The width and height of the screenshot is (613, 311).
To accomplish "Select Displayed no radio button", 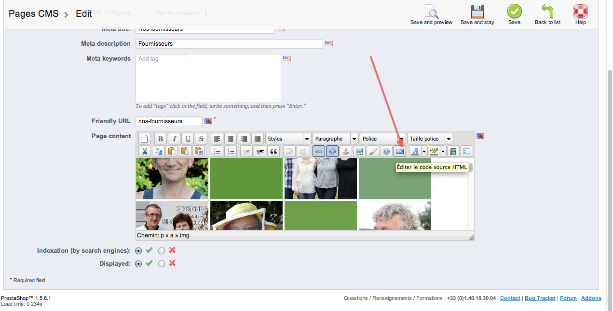I will [x=162, y=264].
